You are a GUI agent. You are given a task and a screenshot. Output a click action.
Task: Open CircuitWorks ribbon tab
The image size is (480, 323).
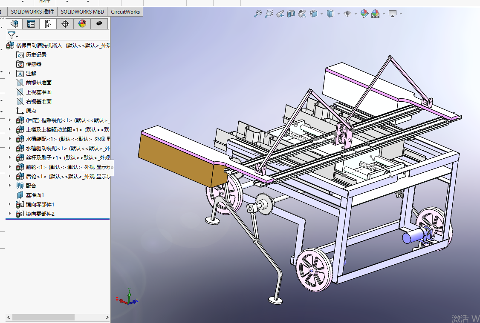tap(125, 11)
